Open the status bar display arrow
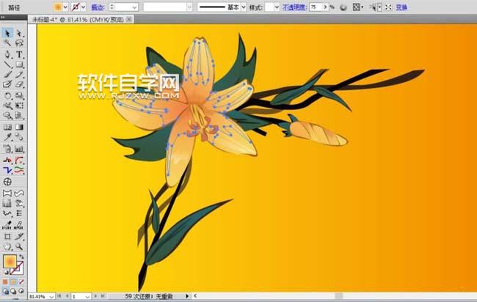 pyautogui.click(x=187, y=296)
